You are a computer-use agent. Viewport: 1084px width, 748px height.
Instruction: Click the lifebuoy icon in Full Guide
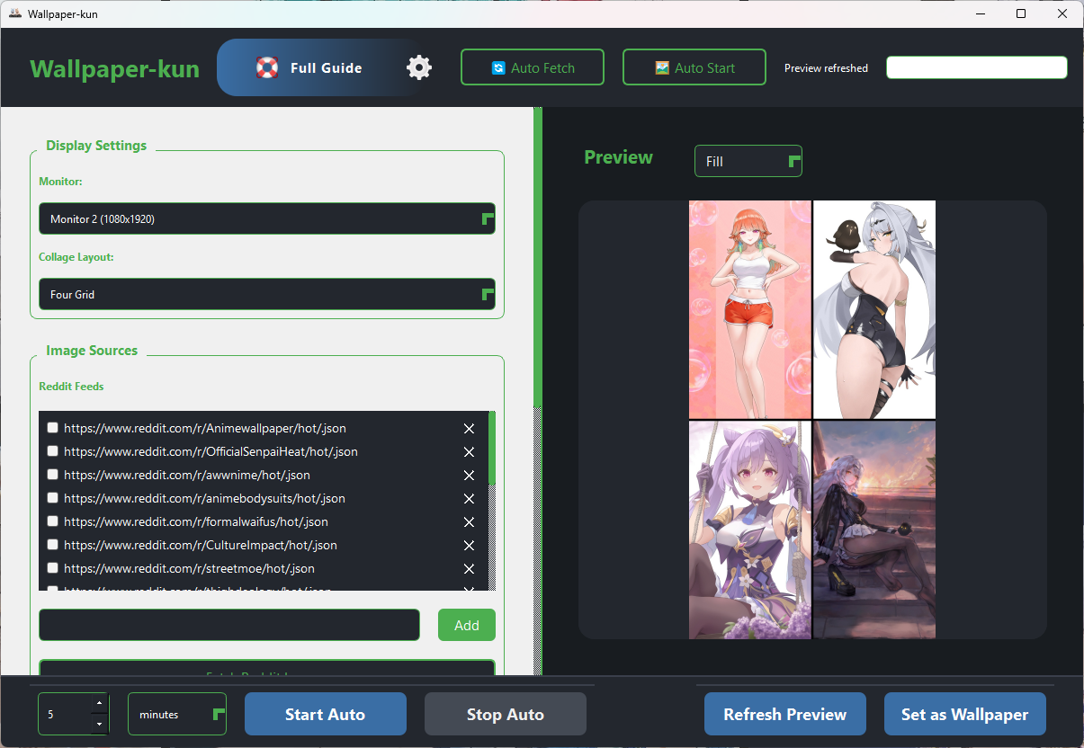tap(267, 67)
